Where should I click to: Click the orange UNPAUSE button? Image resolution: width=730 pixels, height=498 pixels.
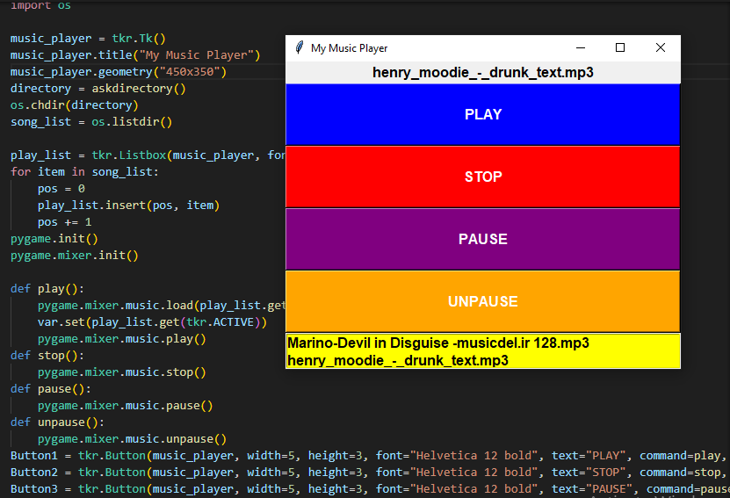tap(483, 301)
